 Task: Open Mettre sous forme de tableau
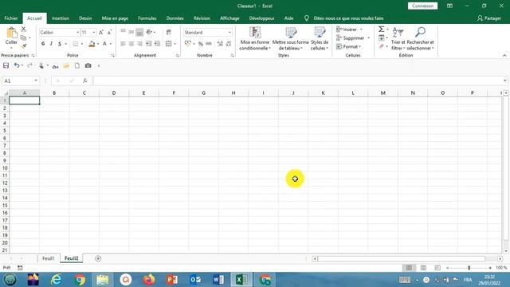pyautogui.click(x=290, y=38)
